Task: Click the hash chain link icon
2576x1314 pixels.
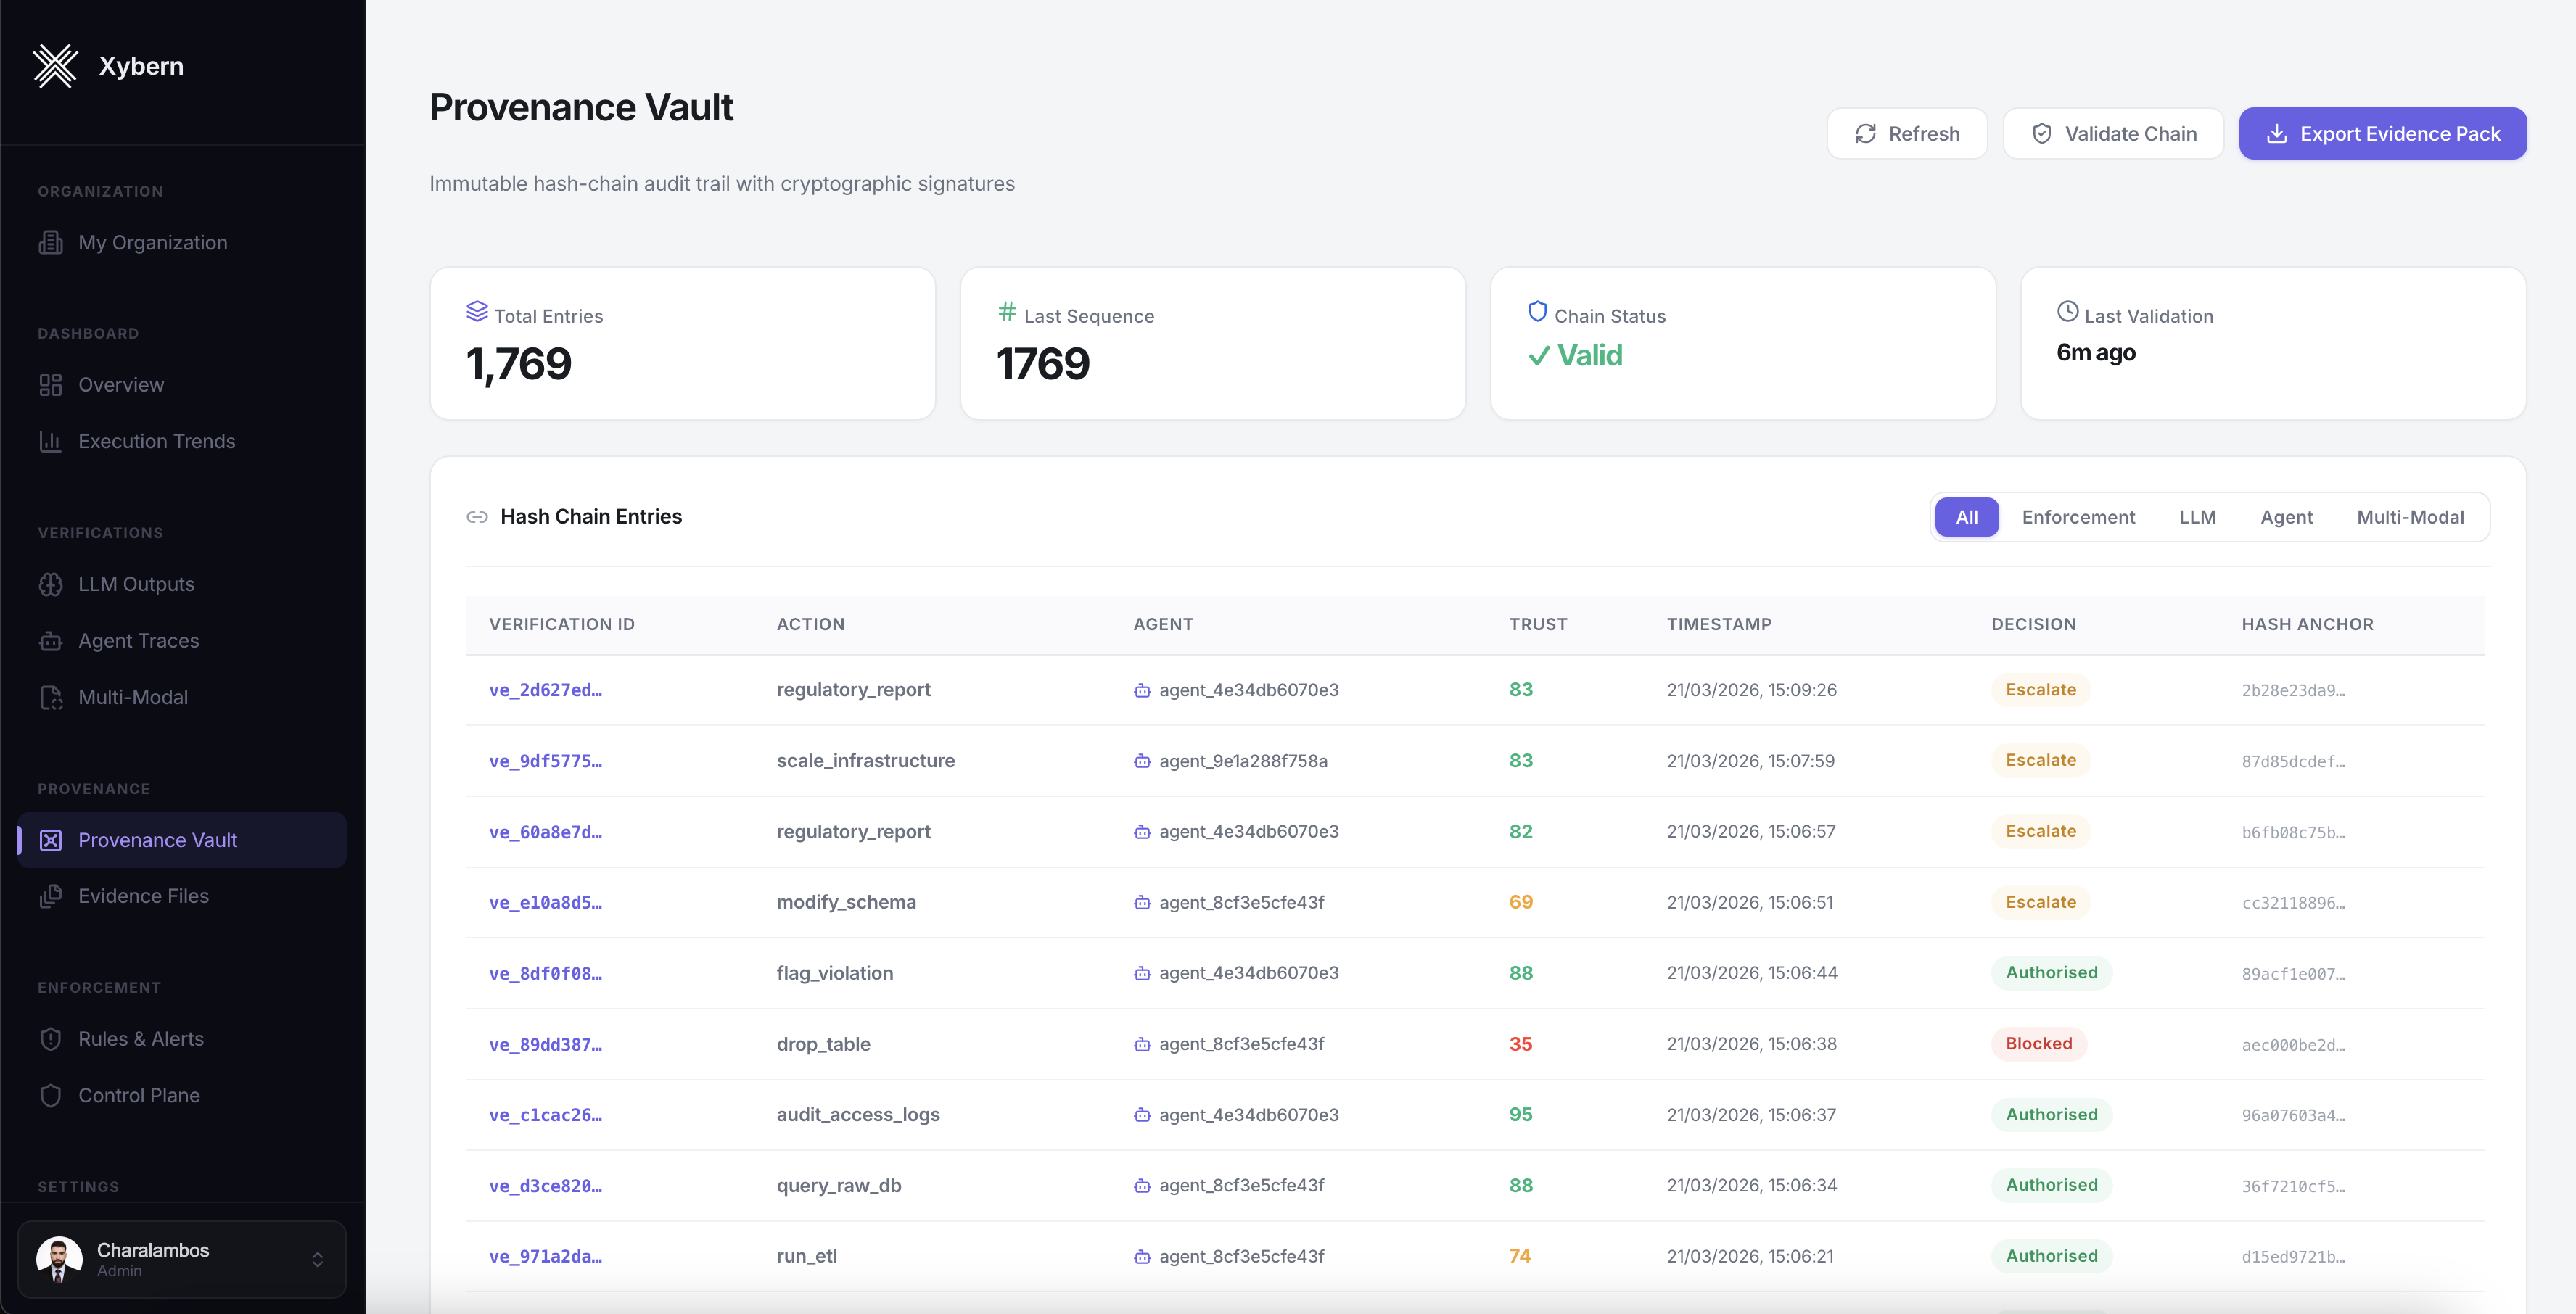Action: (x=478, y=517)
